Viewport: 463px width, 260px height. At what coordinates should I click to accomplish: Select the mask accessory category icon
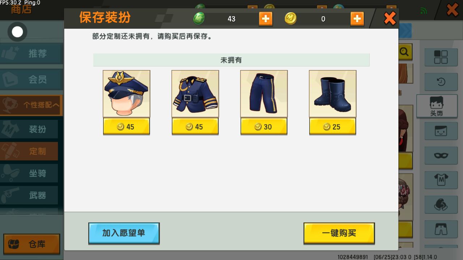coord(441,156)
